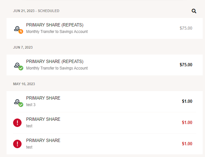Screen dimensions: 205x157
Task: Click the Jun 7 completed transfer icon
Action: [x=19, y=67]
